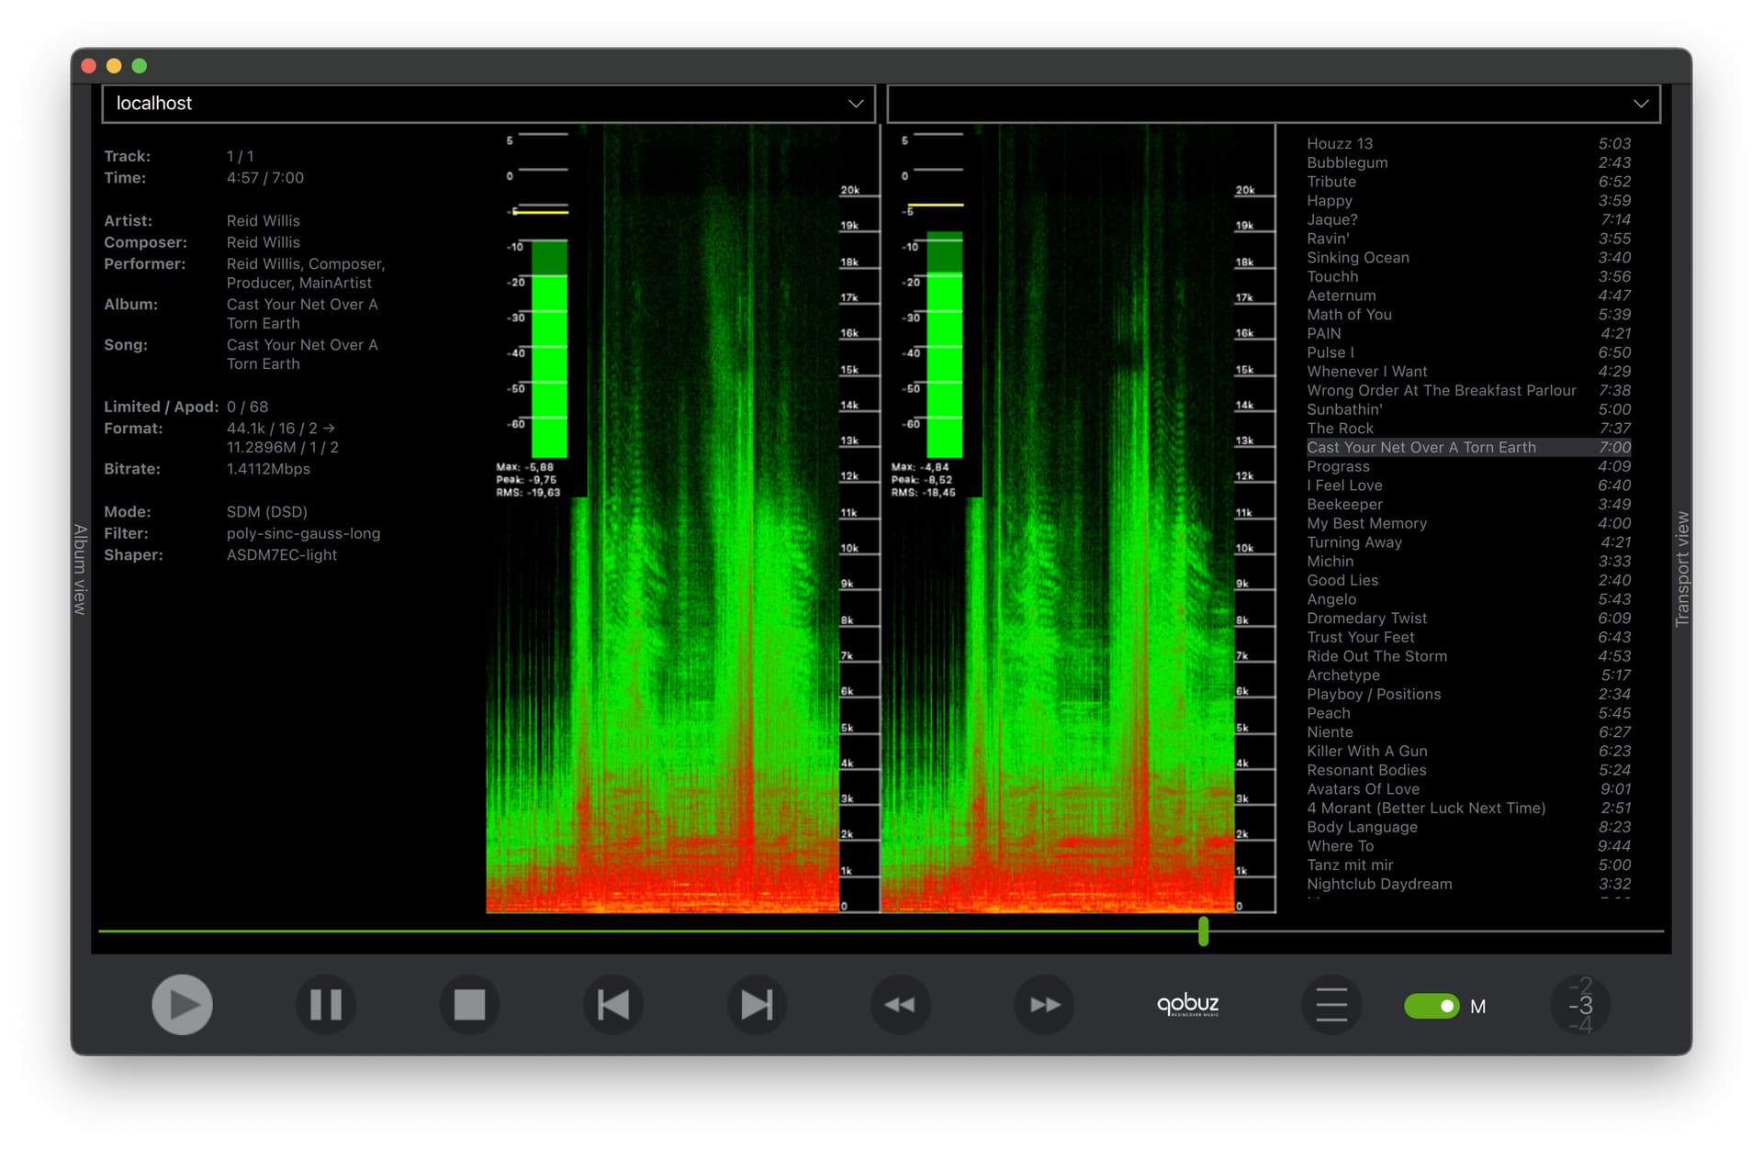Stop playback with the square stop icon

(x=469, y=1005)
